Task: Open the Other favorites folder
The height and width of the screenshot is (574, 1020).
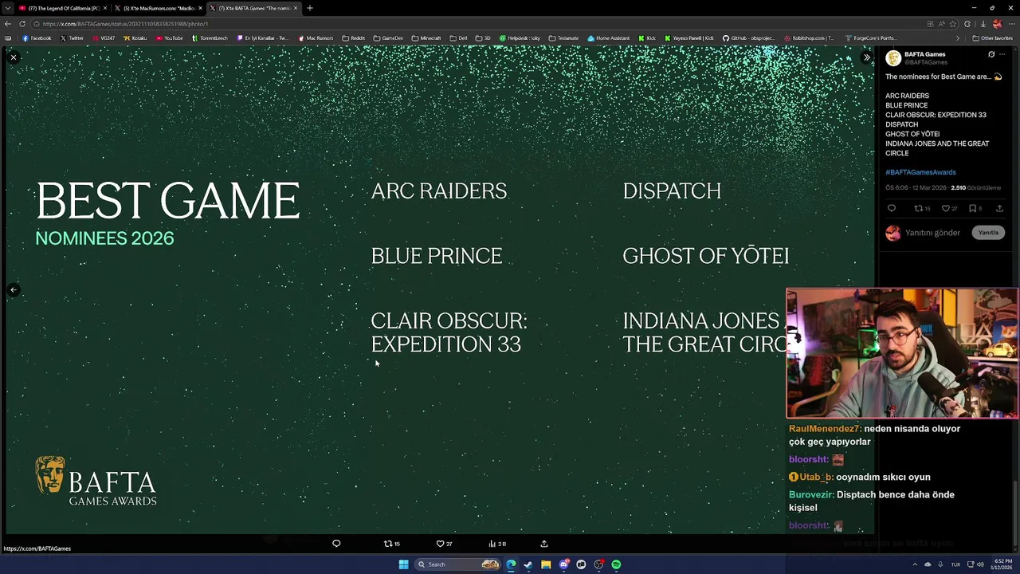Action: (x=992, y=38)
